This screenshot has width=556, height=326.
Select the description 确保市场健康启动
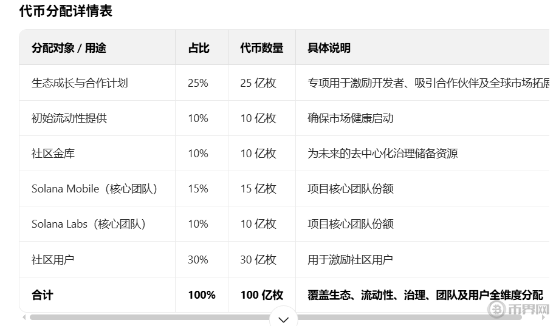pyautogui.click(x=351, y=118)
